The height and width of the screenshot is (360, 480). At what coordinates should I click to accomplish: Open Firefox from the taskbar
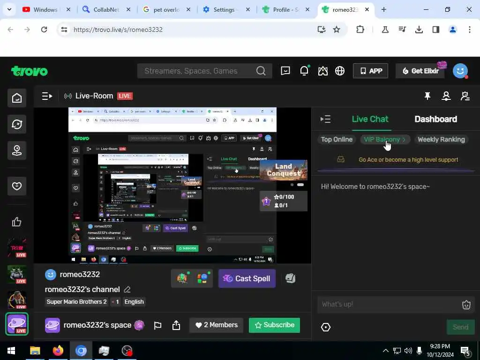click(58, 351)
